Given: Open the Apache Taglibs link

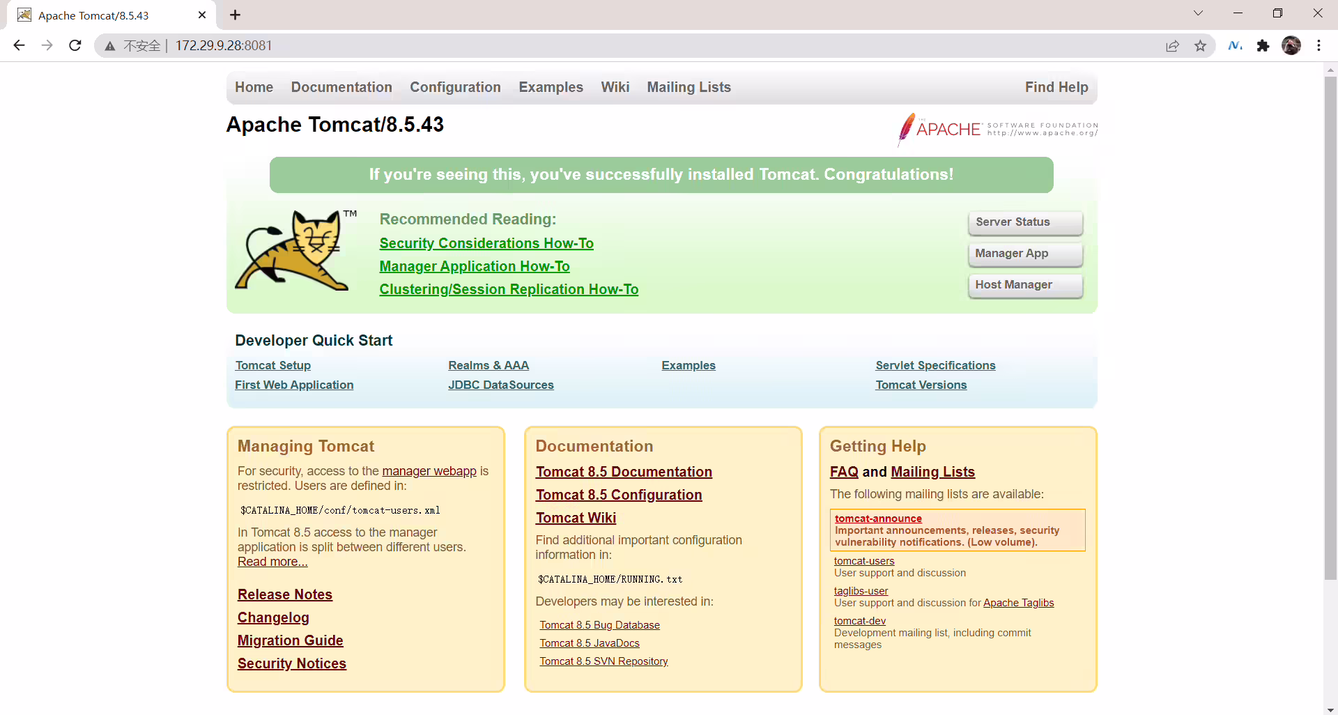Looking at the screenshot, I should pyautogui.click(x=1018, y=603).
